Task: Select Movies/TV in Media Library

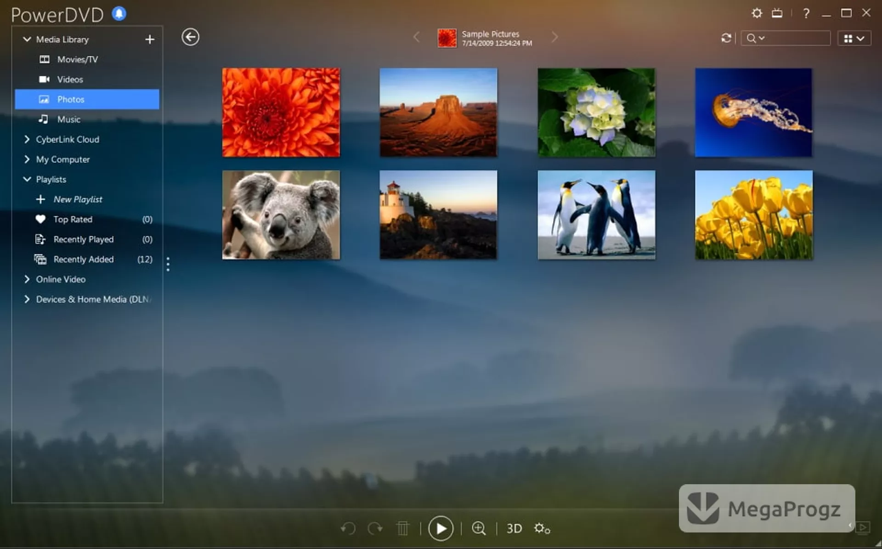Action: pos(87,59)
